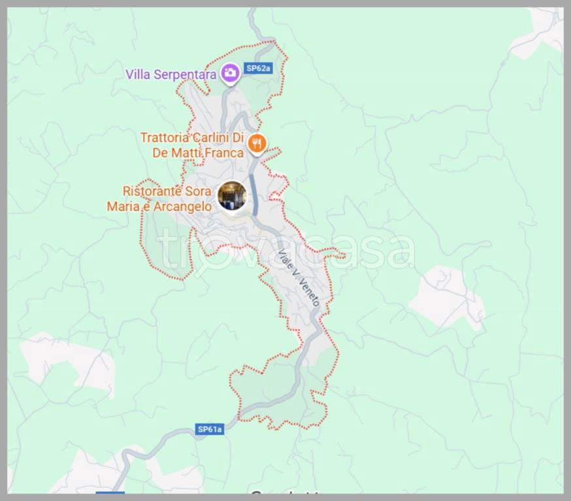Click the red dotted boundary's northern tip
This screenshot has width=571, height=501.
(275, 42)
